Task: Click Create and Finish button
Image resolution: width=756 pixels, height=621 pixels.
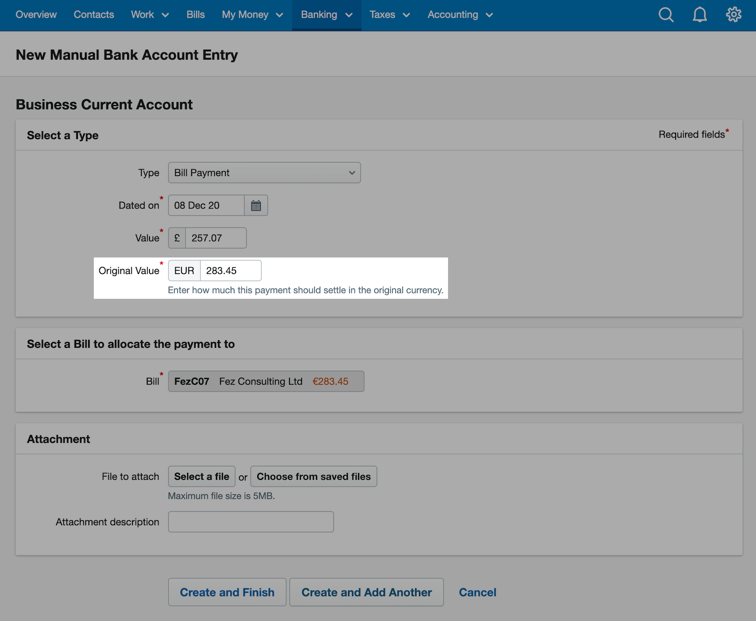Action: pos(227,592)
